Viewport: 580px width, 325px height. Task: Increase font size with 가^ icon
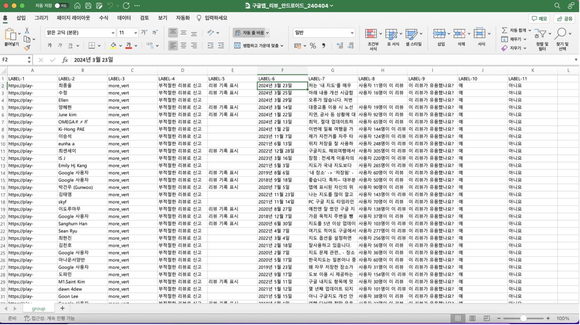(x=144, y=32)
